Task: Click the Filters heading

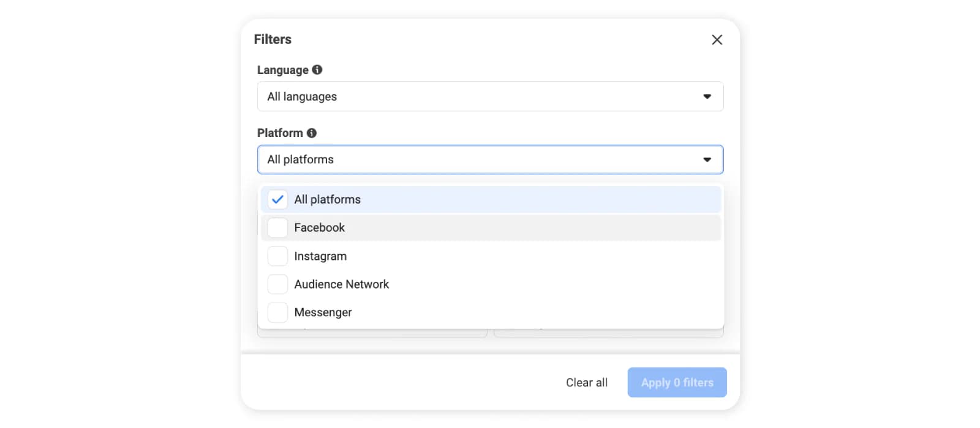Action: (x=273, y=39)
